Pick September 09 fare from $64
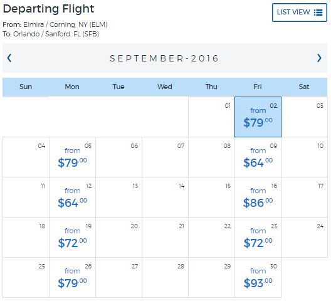331x301 pixels. coord(258,157)
